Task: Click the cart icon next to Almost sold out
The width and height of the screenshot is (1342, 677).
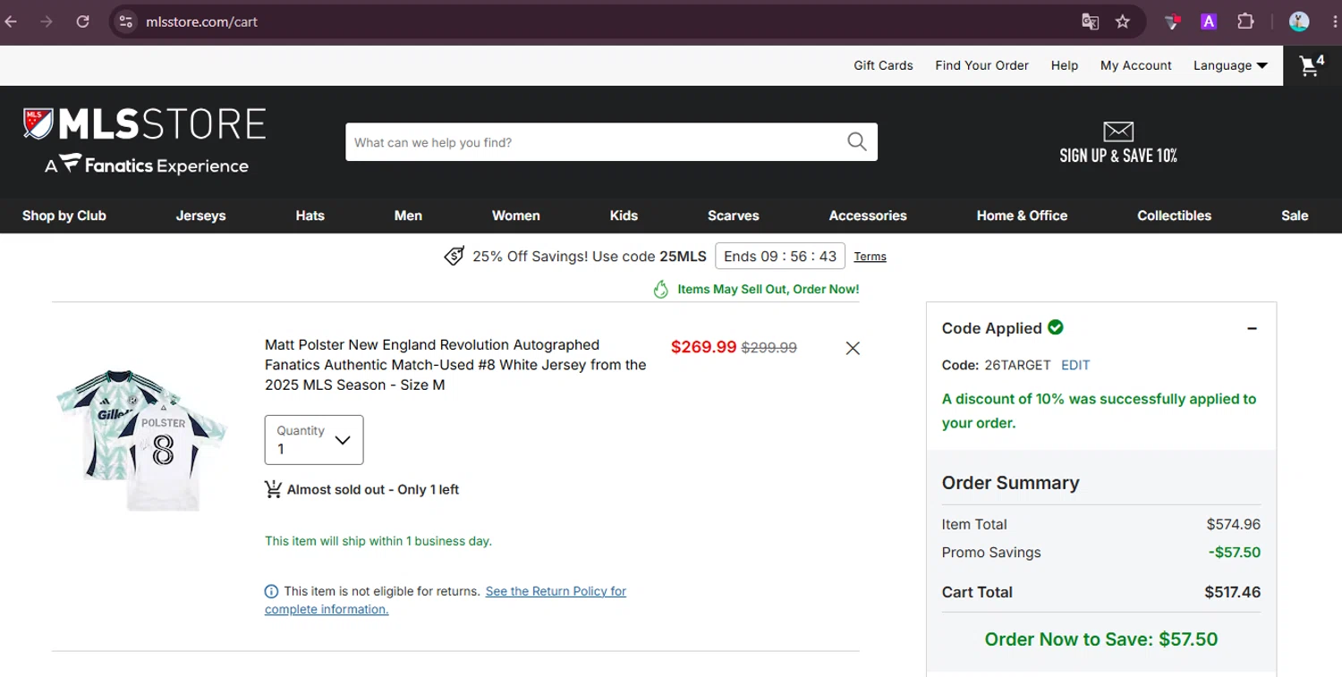Action: tap(273, 489)
